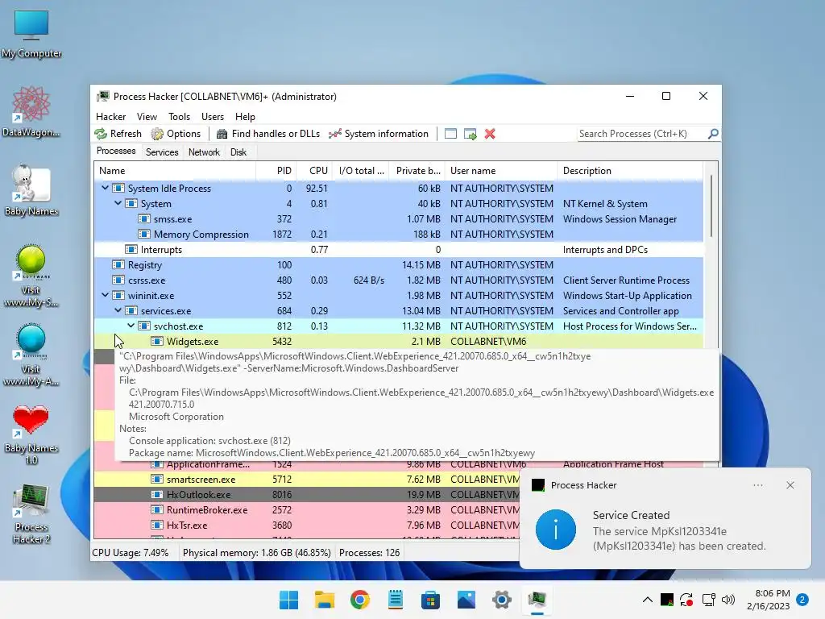Click the Registry process icon
The width and height of the screenshot is (825, 619).
(x=118, y=264)
